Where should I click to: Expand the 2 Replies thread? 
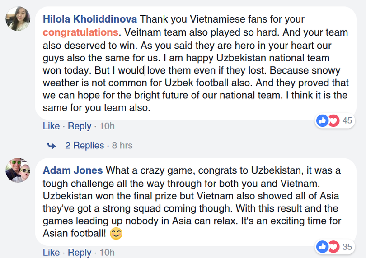tap(84, 146)
